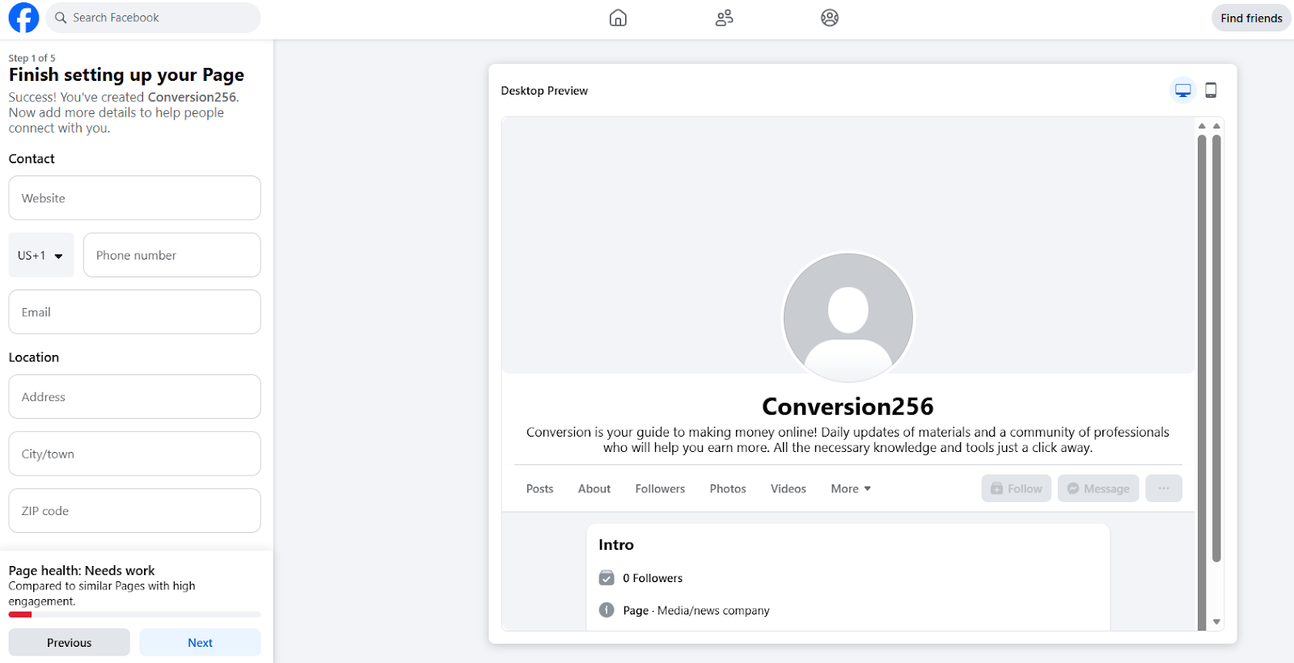Open the Groups icon in top navigation
Screen dimensions: 1294x663
pos(829,18)
